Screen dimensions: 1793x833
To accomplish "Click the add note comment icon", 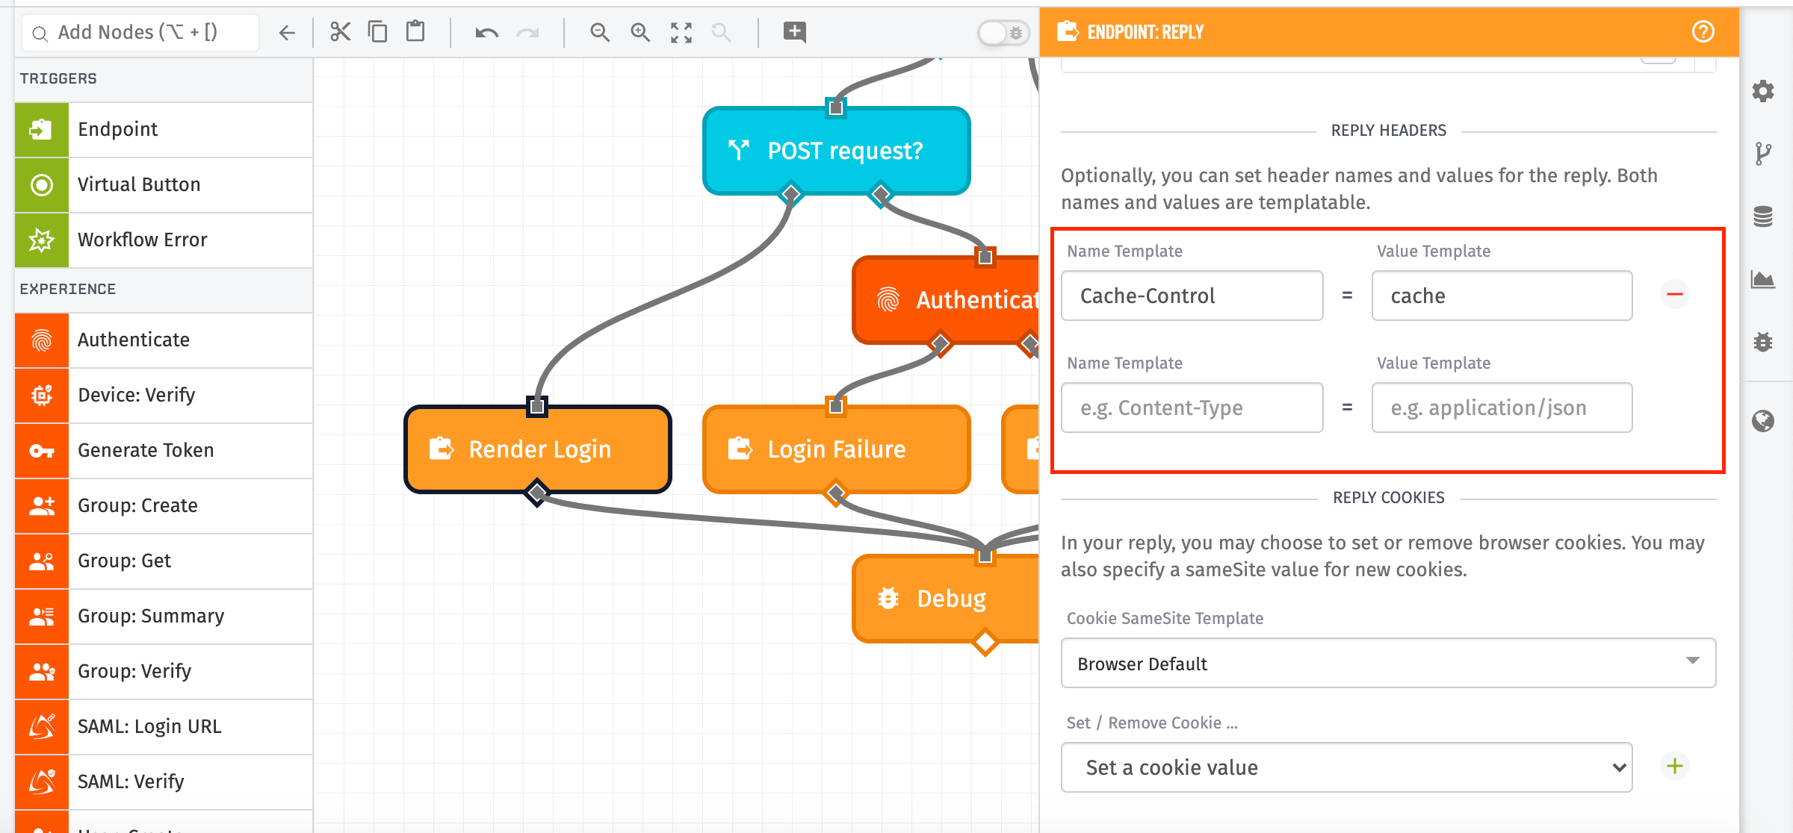I will (794, 32).
